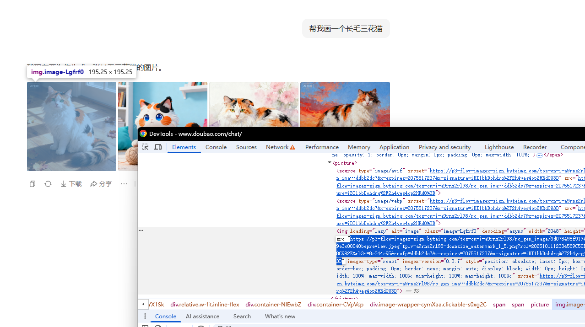Image resolution: width=585 pixels, height=327 pixels.
Task: Open the three-dot more options under the images
Action: pos(124,184)
